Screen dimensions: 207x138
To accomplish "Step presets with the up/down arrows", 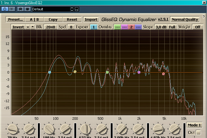I will 72,9.
